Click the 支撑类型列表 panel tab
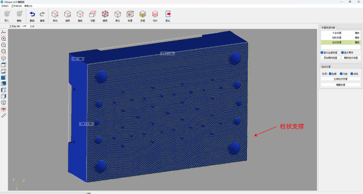Screen dimensions: 363x194 328,28
